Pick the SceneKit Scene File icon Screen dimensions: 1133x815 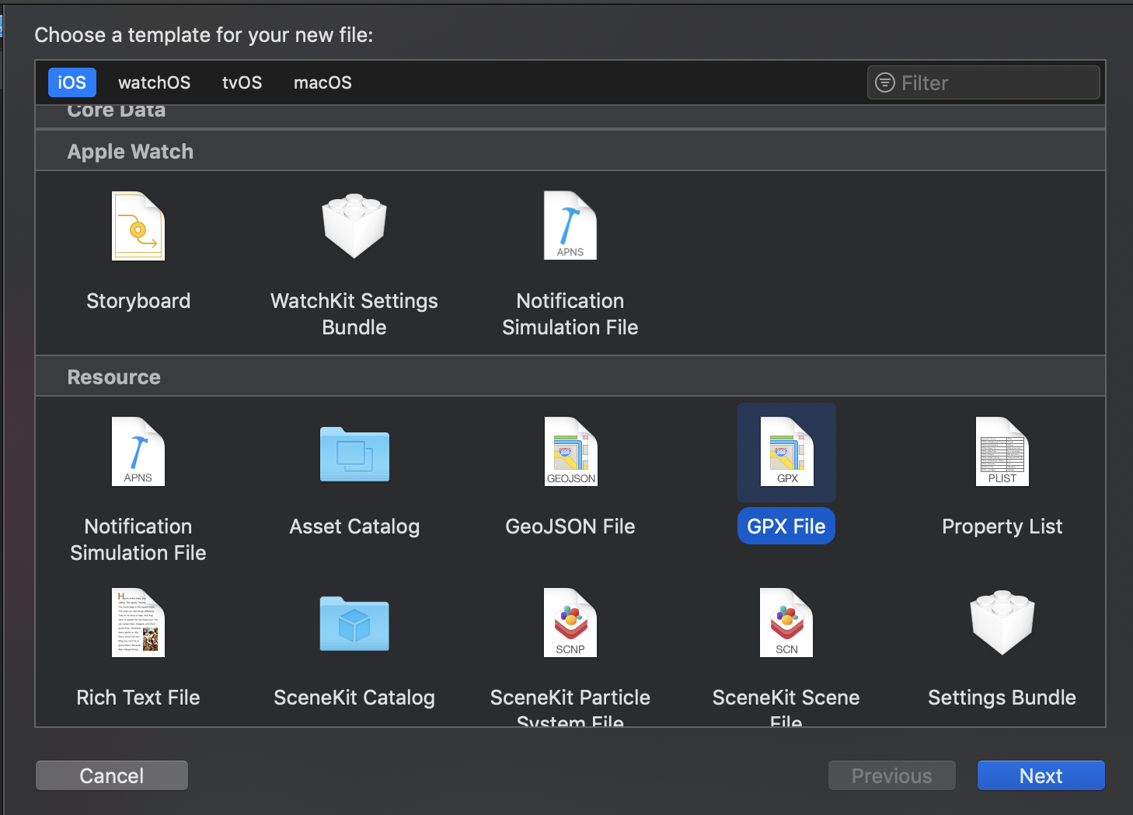786,623
